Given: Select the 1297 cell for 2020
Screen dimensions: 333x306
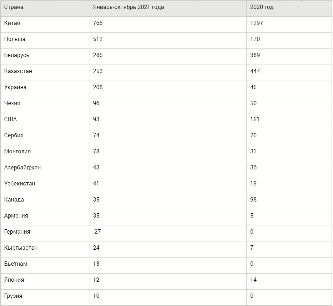Looking at the screenshot, I should pos(257,23).
